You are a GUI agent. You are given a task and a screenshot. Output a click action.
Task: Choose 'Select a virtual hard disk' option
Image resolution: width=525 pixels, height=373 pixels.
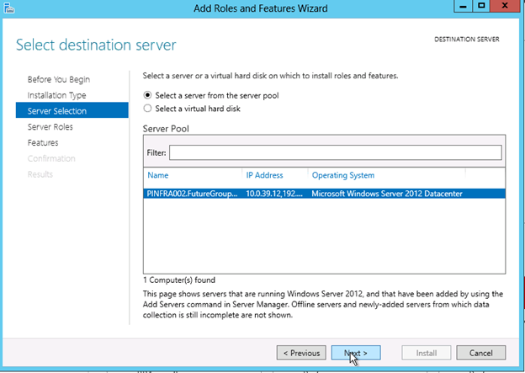[x=149, y=108]
